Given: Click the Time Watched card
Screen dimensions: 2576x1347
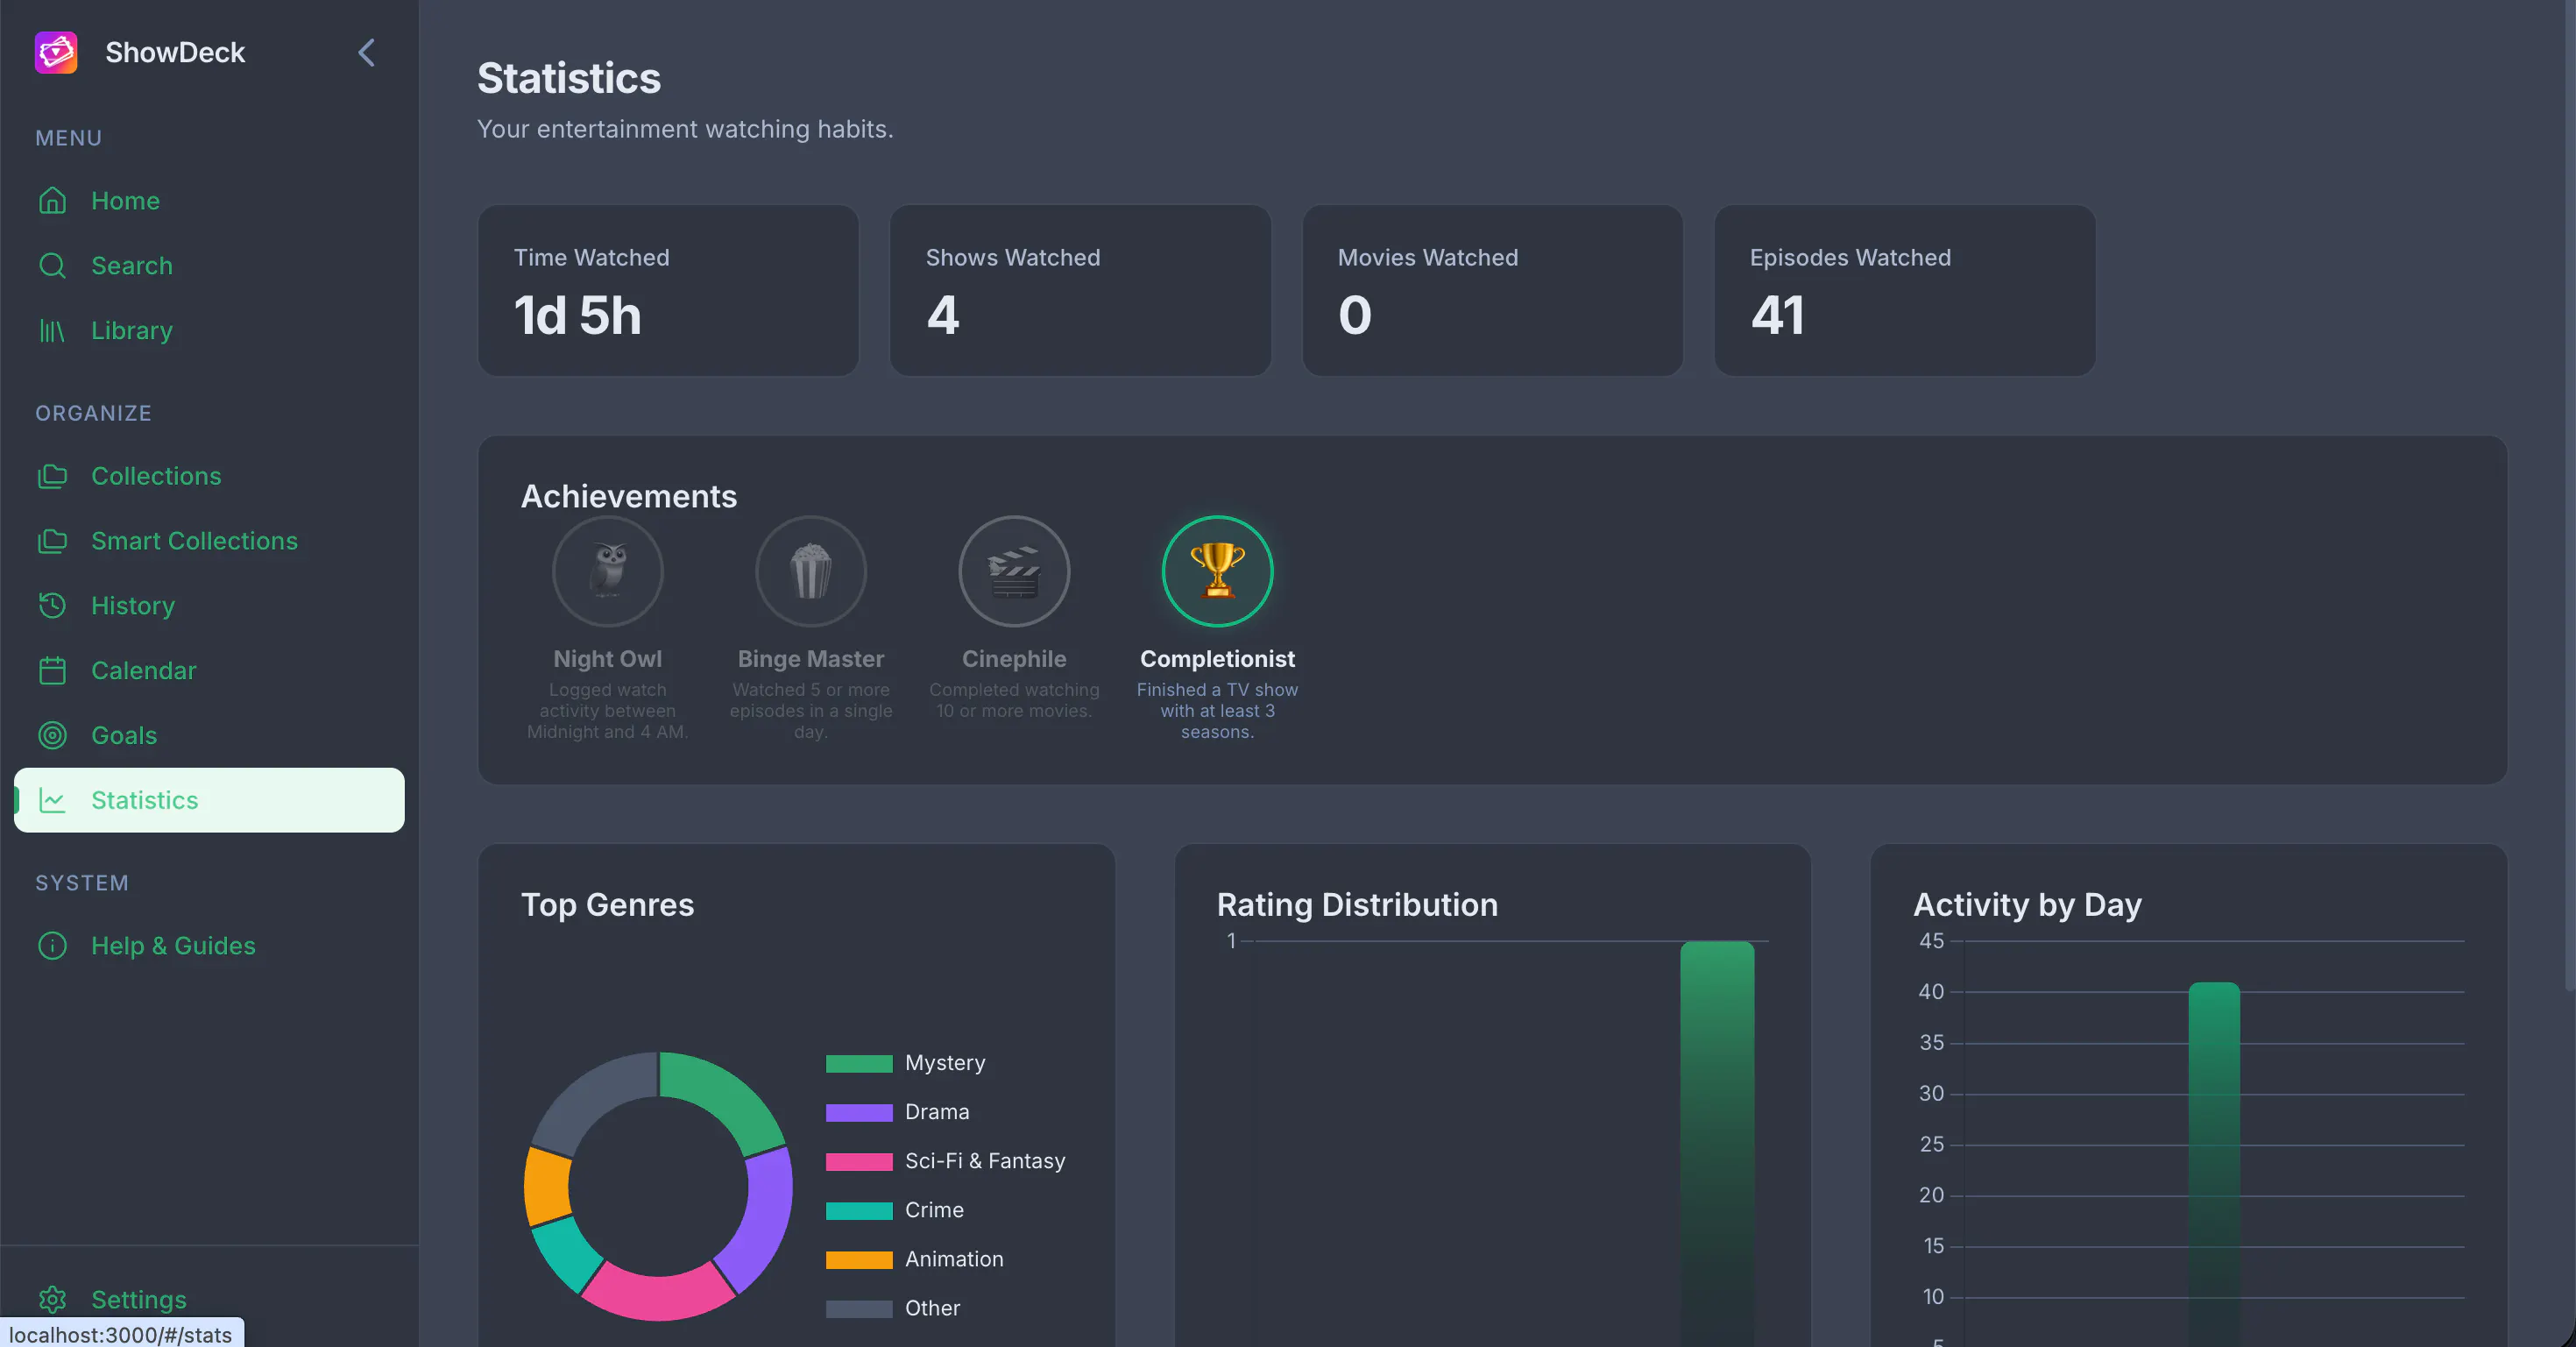Looking at the screenshot, I should [x=668, y=291].
